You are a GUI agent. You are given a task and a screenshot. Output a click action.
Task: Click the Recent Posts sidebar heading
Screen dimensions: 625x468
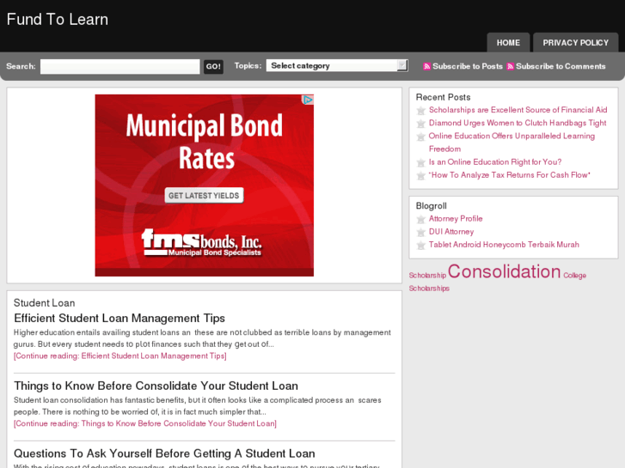tap(443, 97)
